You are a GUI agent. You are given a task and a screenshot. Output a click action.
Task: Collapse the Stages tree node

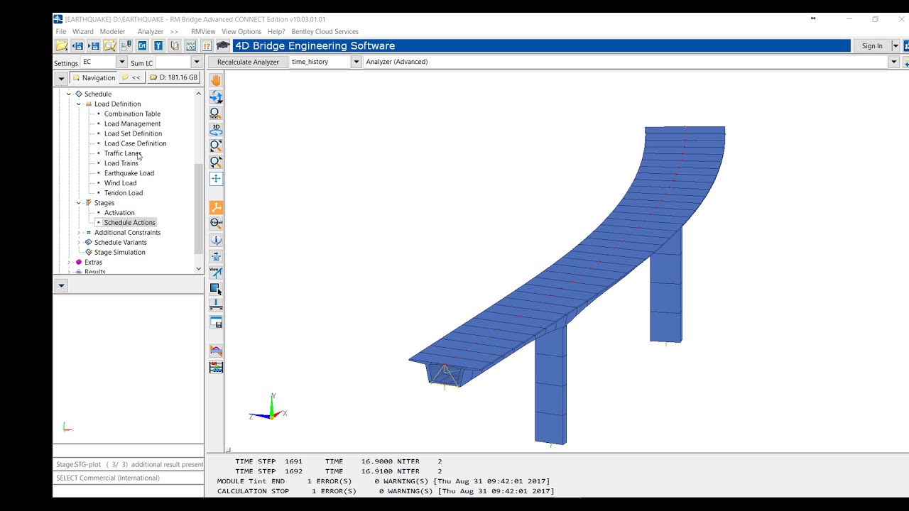79,203
